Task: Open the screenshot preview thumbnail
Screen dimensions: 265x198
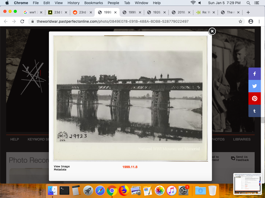Action: pos(248,184)
